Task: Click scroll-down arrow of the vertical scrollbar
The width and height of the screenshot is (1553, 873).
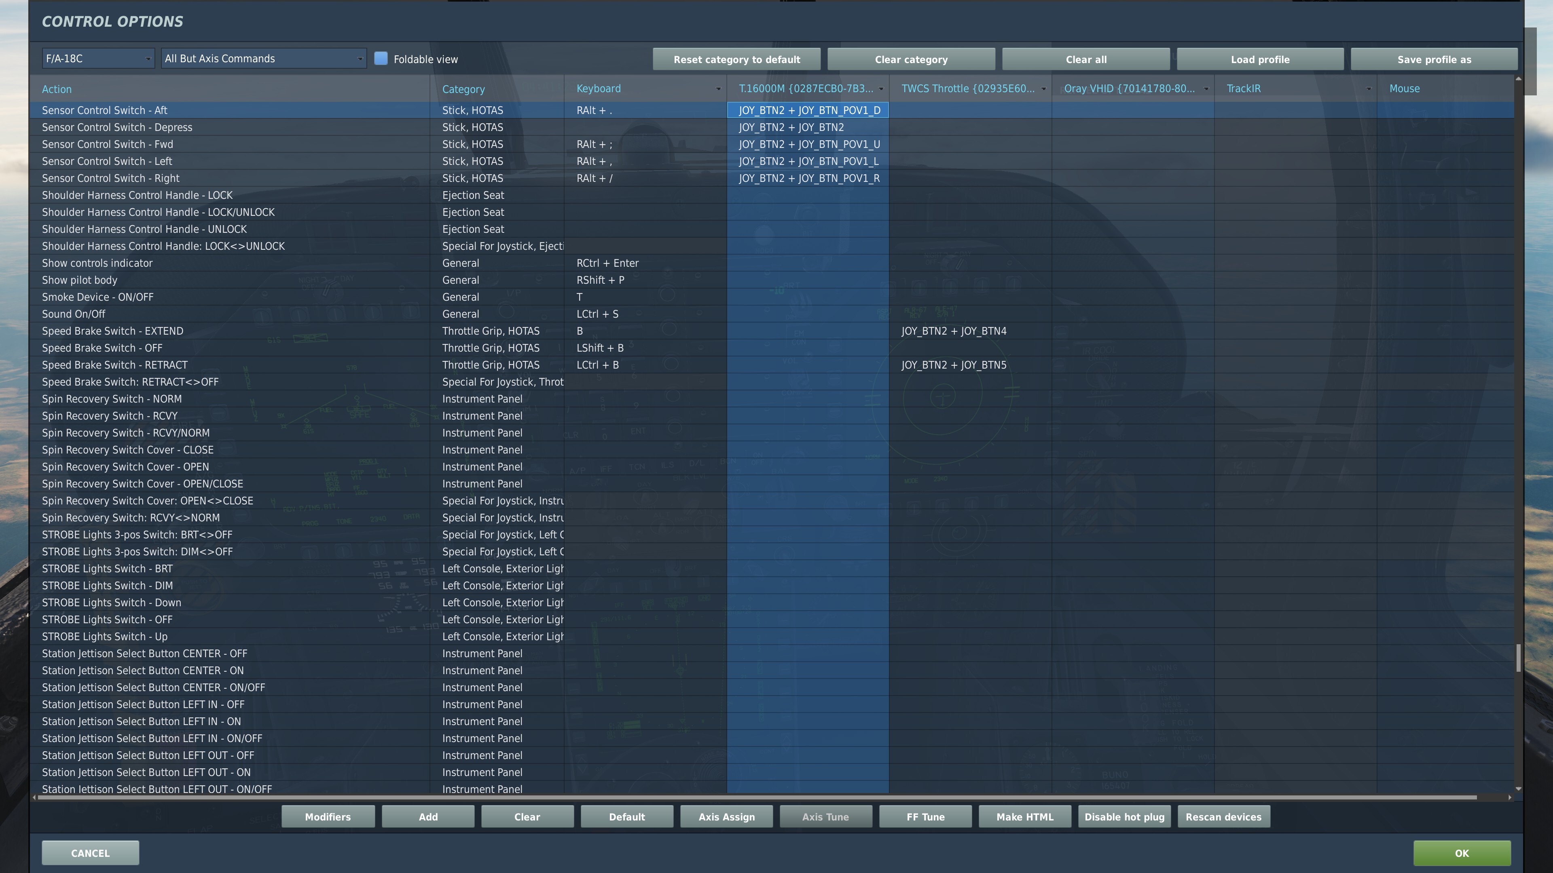Action: click(1518, 789)
